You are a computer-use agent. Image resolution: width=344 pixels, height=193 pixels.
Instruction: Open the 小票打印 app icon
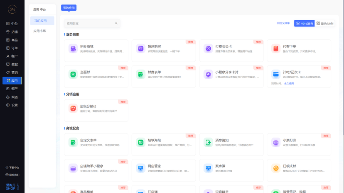click(276, 142)
